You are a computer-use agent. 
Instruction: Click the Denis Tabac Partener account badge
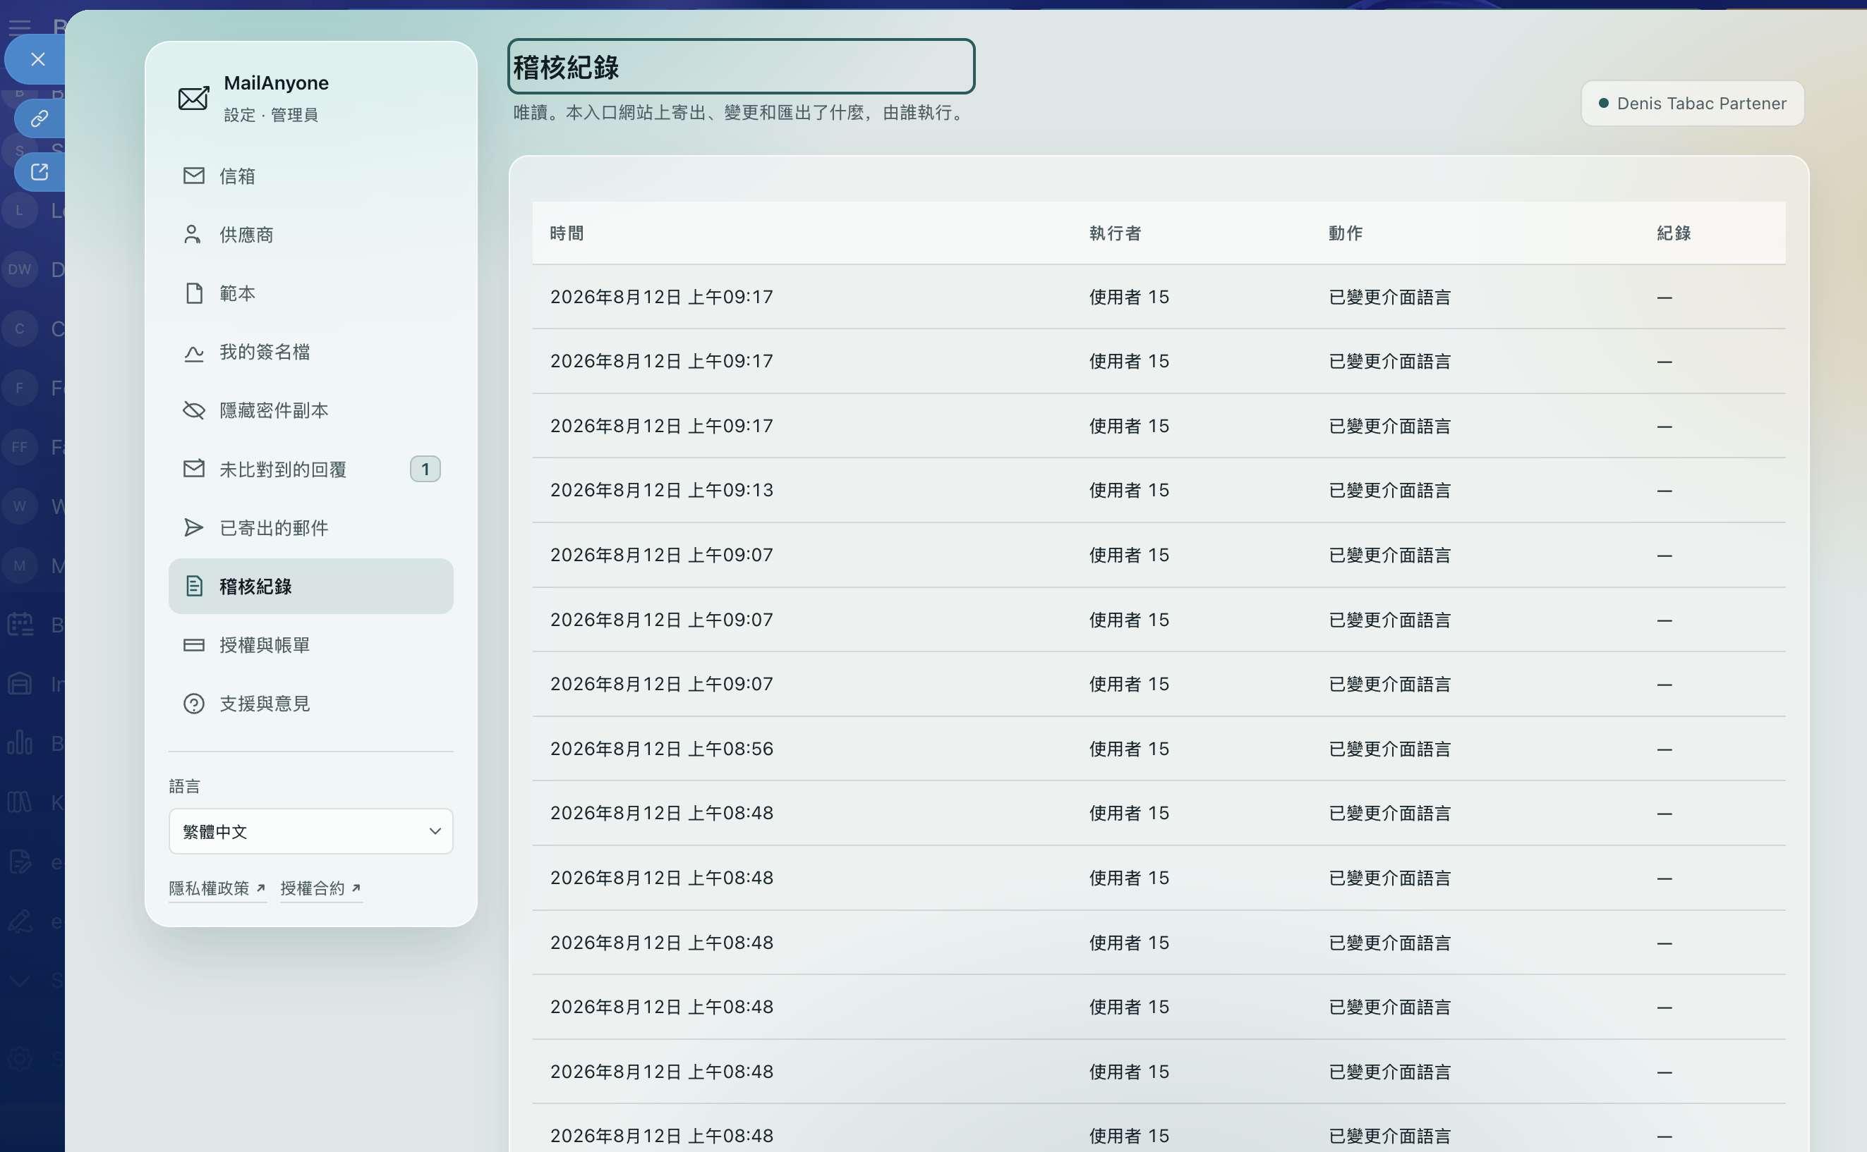(x=1693, y=104)
